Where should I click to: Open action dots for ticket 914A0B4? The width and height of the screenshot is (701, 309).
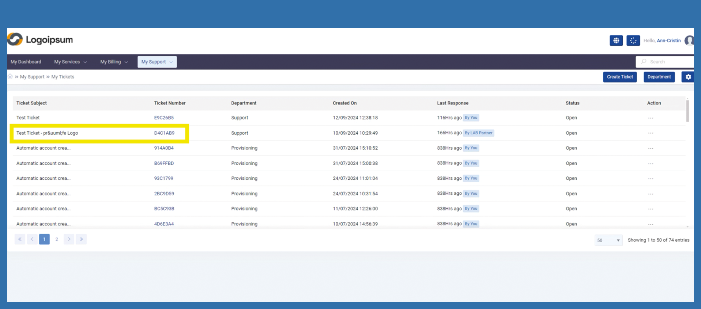(651, 148)
